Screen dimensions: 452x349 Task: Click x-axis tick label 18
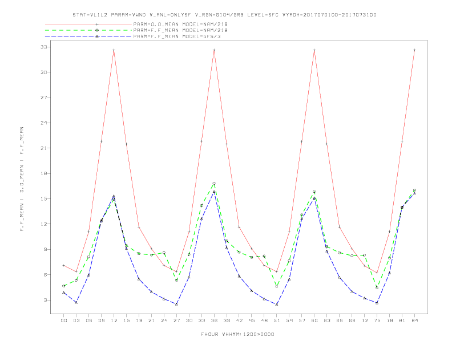(x=139, y=320)
